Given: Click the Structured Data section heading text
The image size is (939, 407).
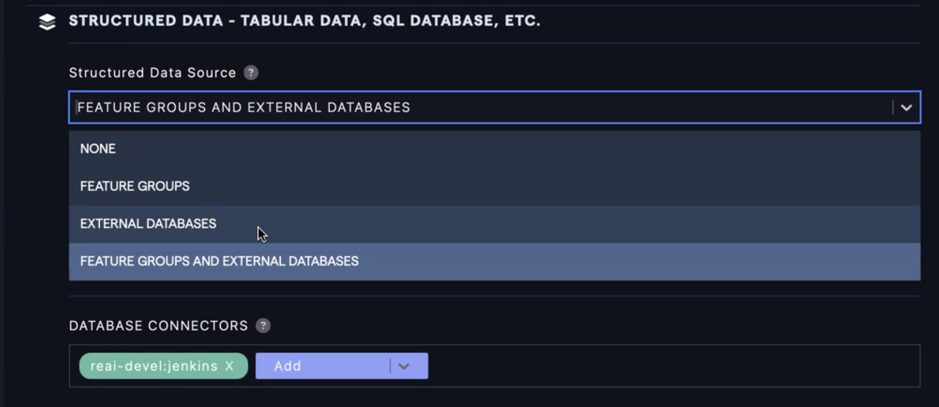Looking at the screenshot, I should [x=304, y=21].
